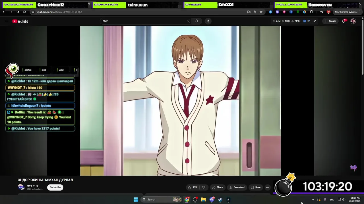
Task: Open Chrome three-dot menu
Action: (360, 12)
